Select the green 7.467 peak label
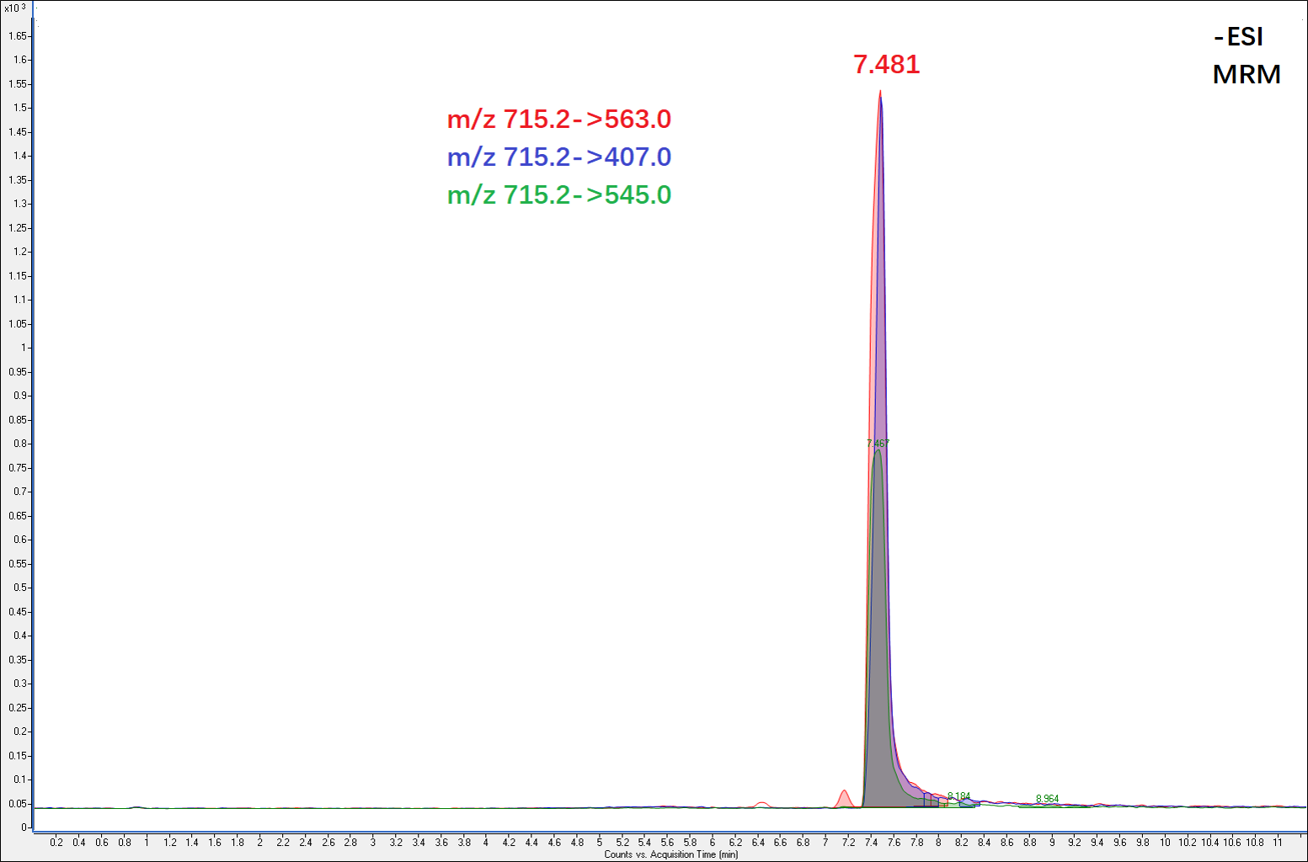This screenshot has height=862, width=1308. coord(878,444)
